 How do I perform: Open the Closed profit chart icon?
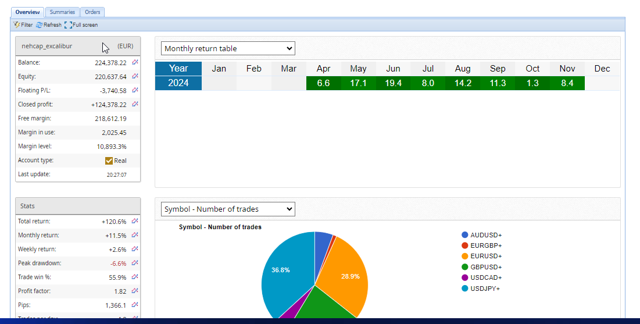coord(135,104)
